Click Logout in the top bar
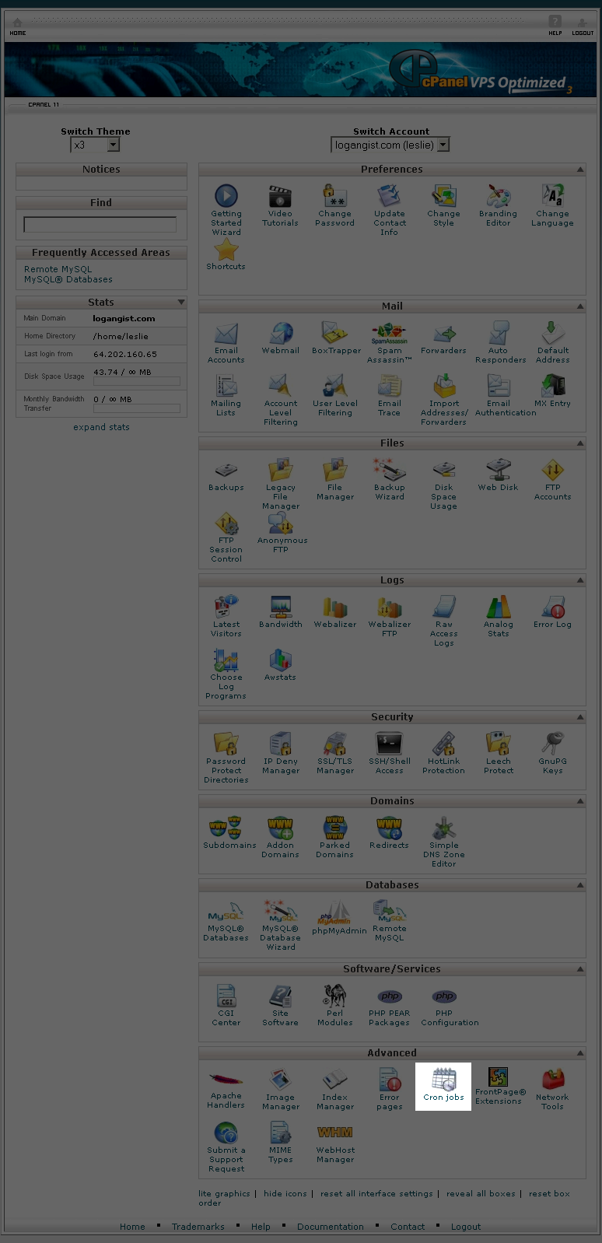Viewport: 602px width, 1243px height. tap(583, 26)
